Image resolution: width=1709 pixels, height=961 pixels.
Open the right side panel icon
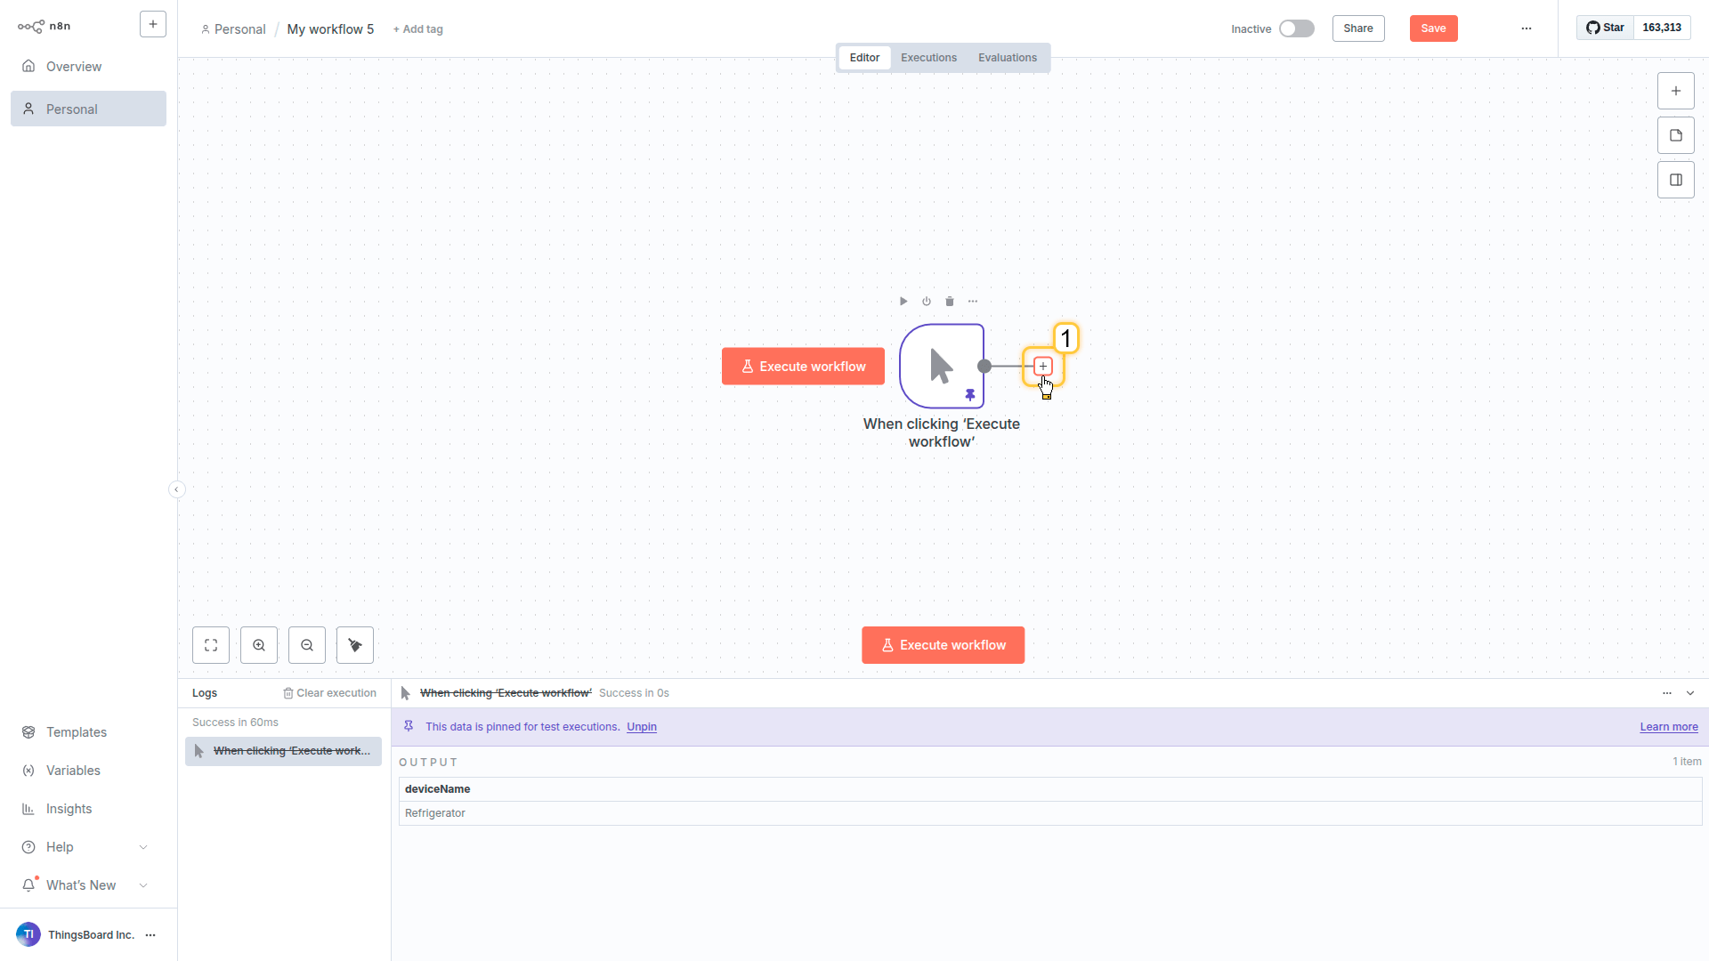(x=1675, y=180)
